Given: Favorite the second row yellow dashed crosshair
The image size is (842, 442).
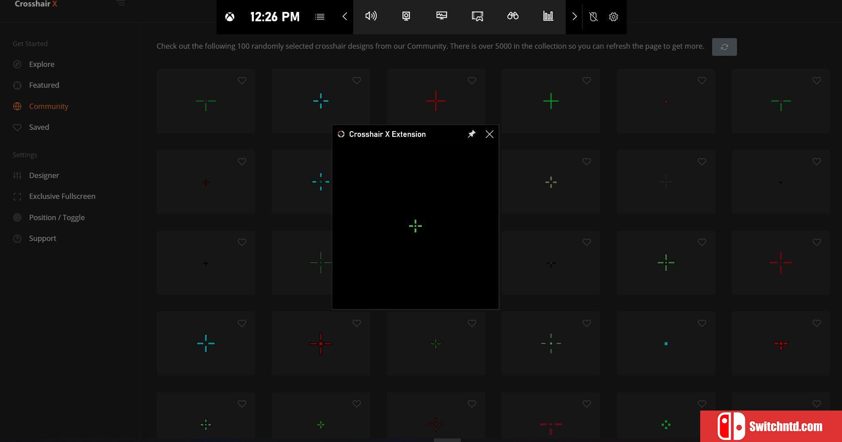Looking at the screenshot, I should coord(587,162).
